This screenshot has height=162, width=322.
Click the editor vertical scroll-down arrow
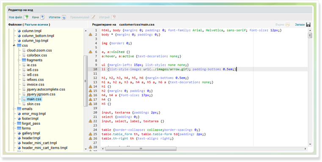(310, 144)
